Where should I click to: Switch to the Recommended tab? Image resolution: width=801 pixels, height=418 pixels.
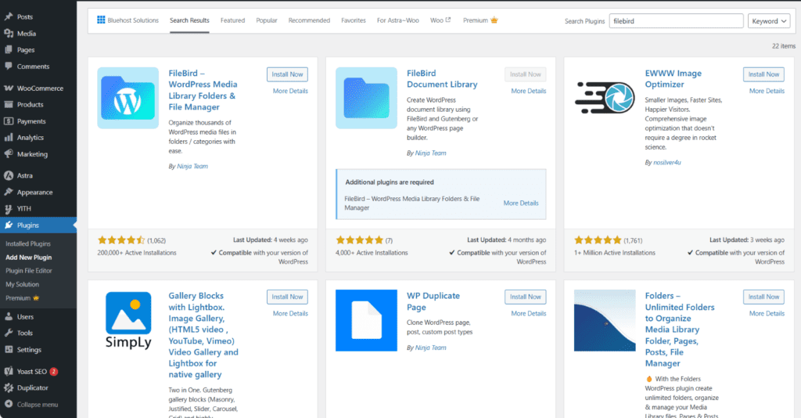(309, 20)
